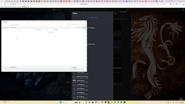185x104 pixels.
Task: Open the help icon in the file dialog
Action: (x=85, y=28)
